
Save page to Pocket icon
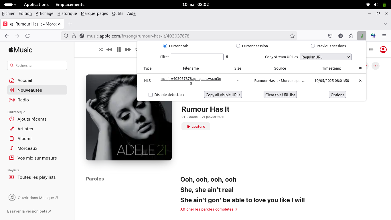[330, 36]
